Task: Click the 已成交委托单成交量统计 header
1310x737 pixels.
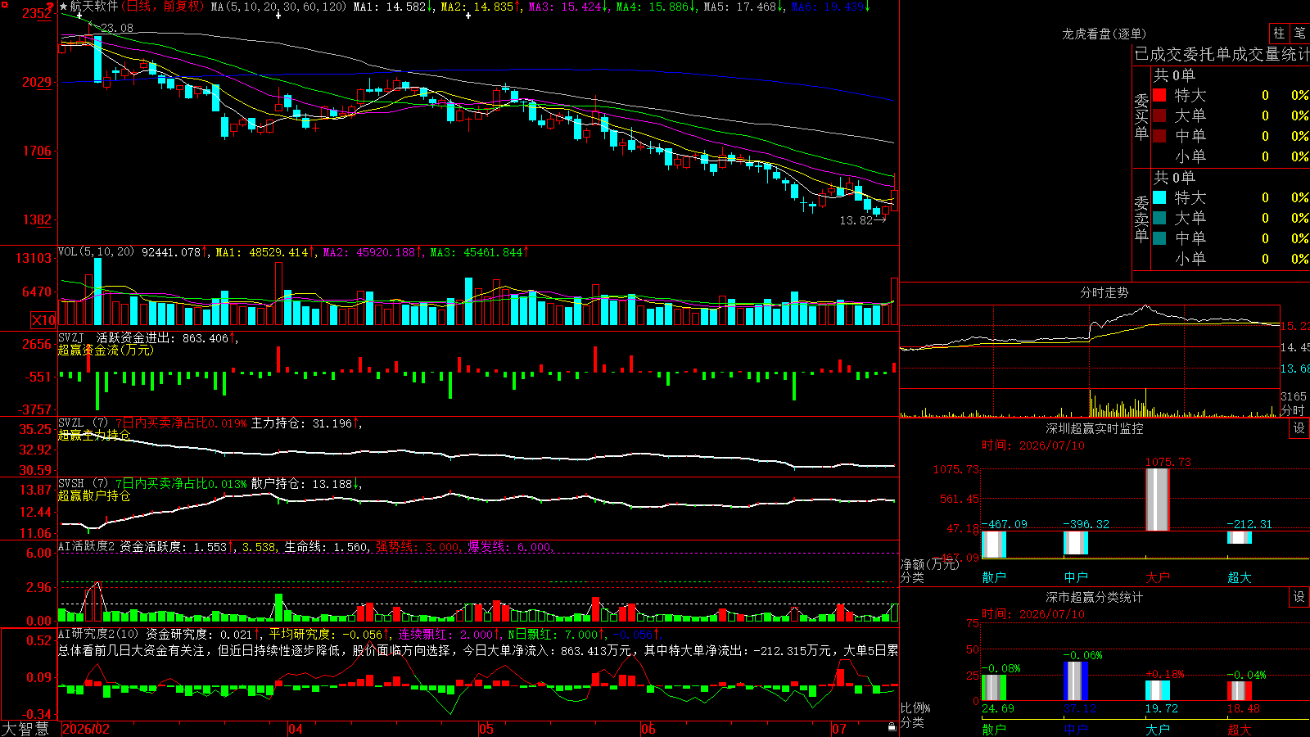Action: click(x=1222, y=54)
